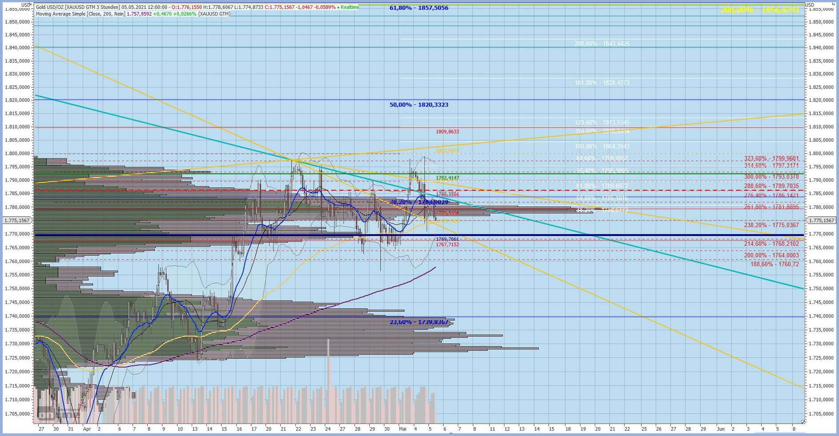Click the red 1809,8633 price label

pos(448,132)
